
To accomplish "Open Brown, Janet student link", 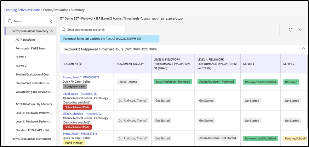I will tap(72, 77).
